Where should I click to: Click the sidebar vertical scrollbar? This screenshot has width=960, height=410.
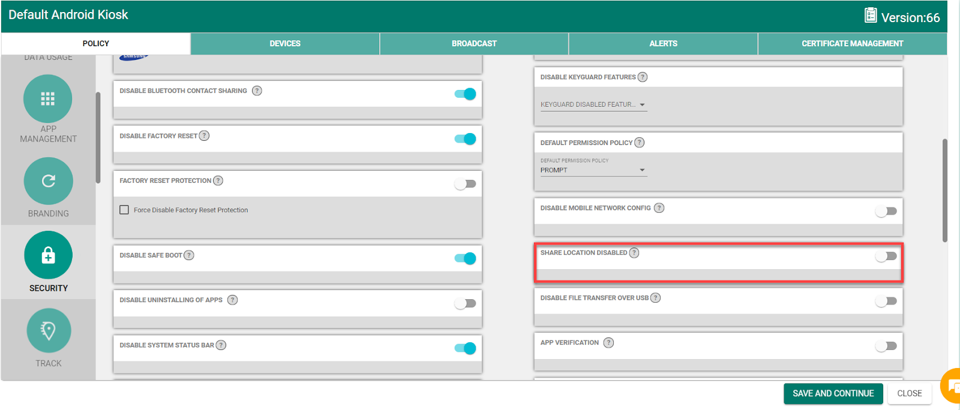(98, 138)
